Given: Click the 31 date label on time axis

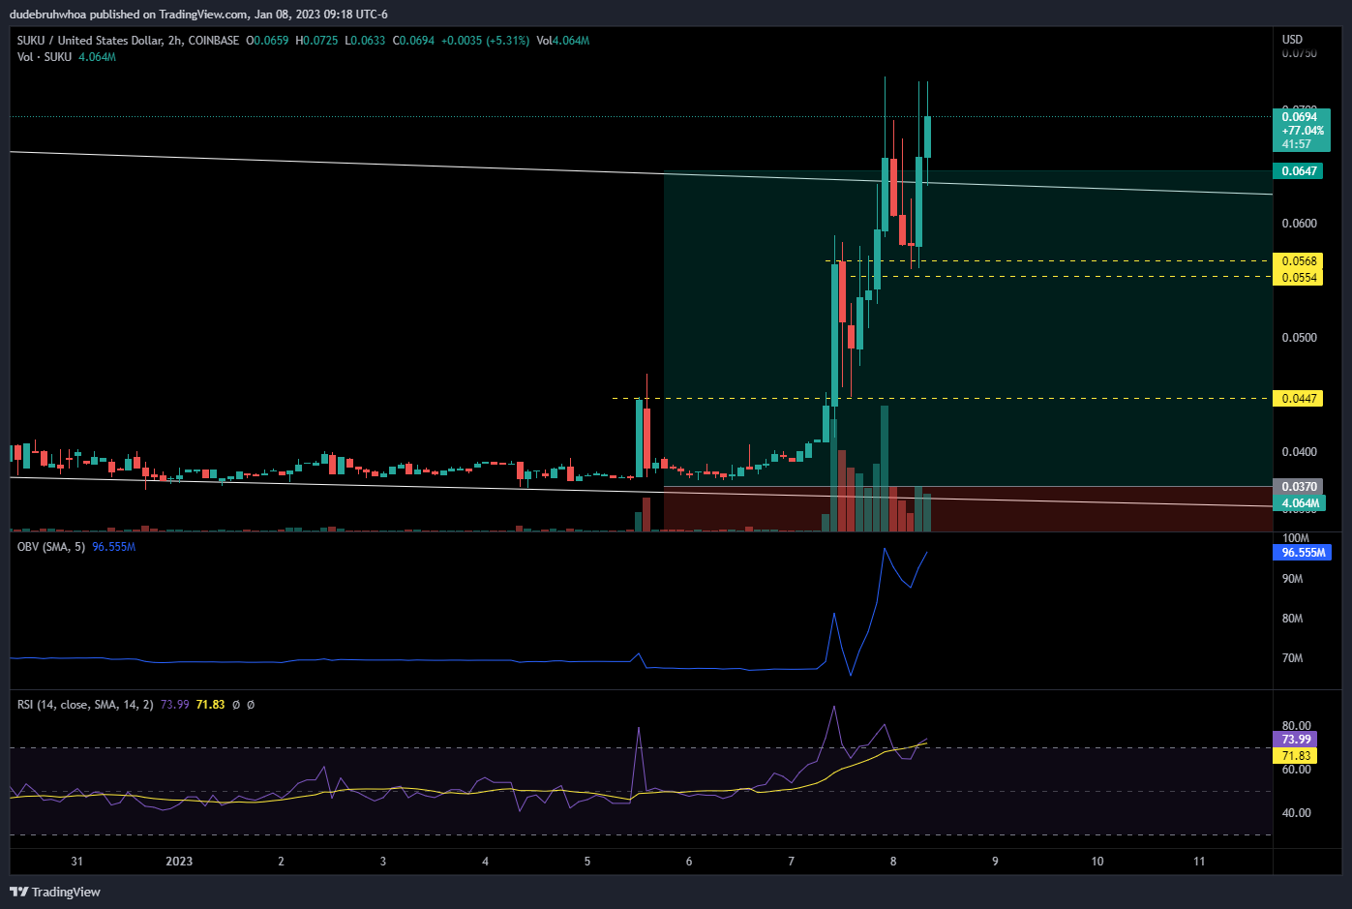Looking at the screenshot, I should tap(77, 862).
